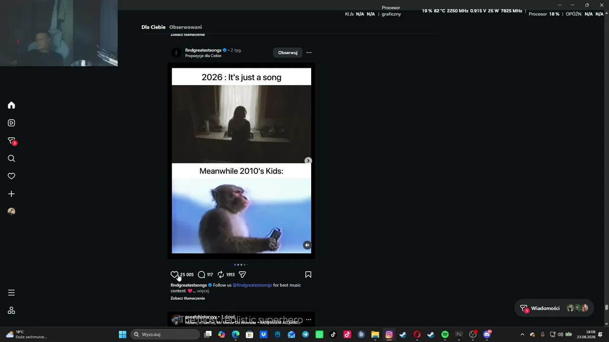609x342 pixels.
Task: Go to Instagram Home in the sidebar
Action: (x=11, y=105)
